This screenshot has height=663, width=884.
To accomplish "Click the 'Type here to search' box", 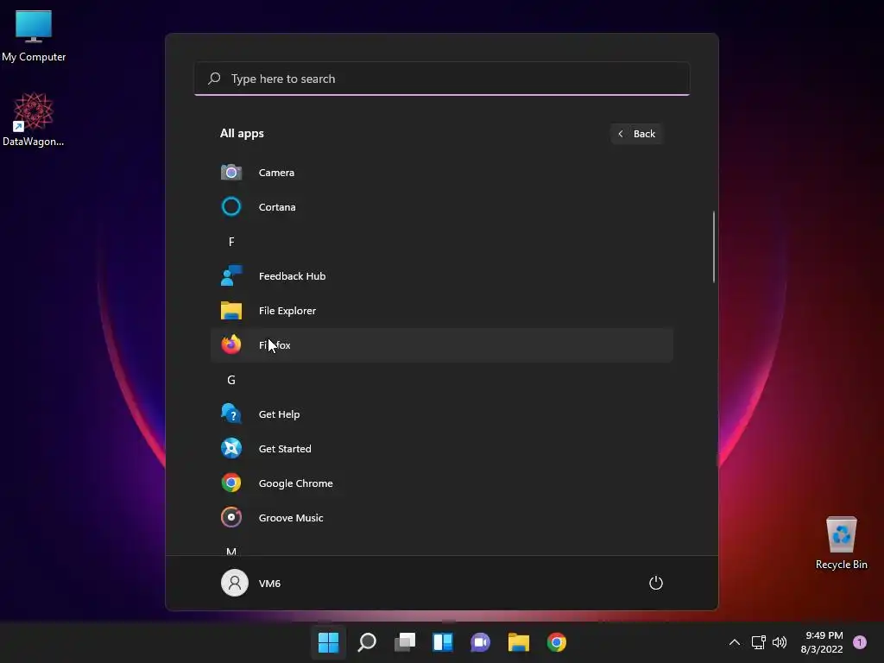I will (442, 79).
